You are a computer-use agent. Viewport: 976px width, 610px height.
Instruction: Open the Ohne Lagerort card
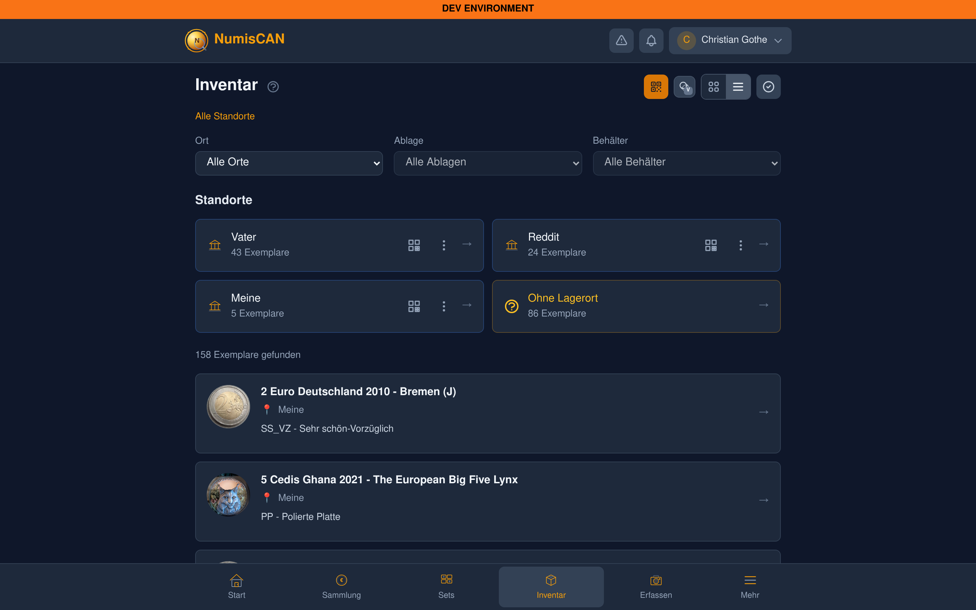(x=636, y=306)
